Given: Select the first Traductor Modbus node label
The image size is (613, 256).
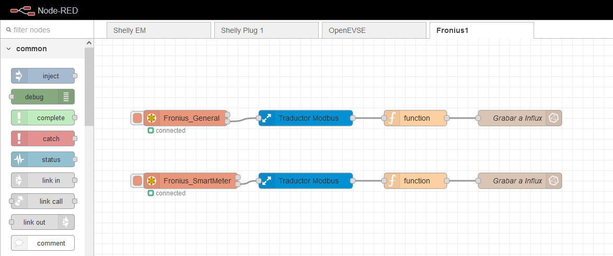Looking at the screenshot, I should (308, 118).
